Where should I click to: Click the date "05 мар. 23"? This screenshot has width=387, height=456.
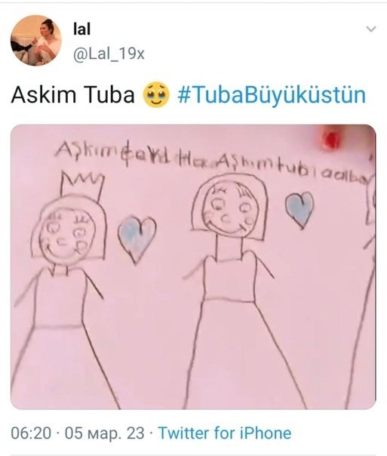104,433
